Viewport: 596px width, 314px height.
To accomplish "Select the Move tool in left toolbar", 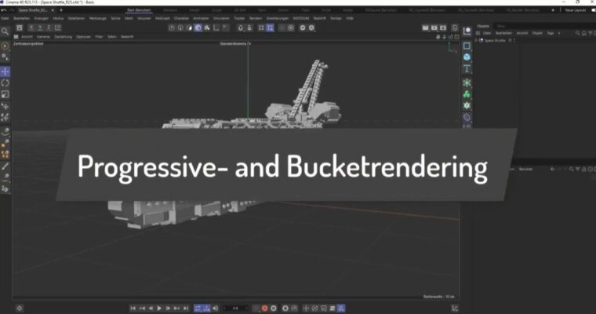I will click(x=5, y=71).
